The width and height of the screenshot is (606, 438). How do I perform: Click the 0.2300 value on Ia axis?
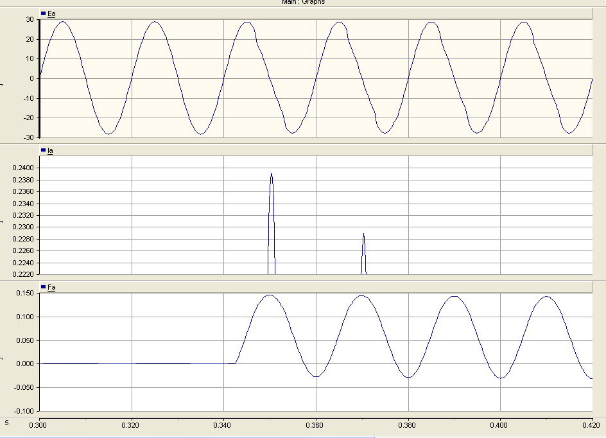[x=23, y=227]
